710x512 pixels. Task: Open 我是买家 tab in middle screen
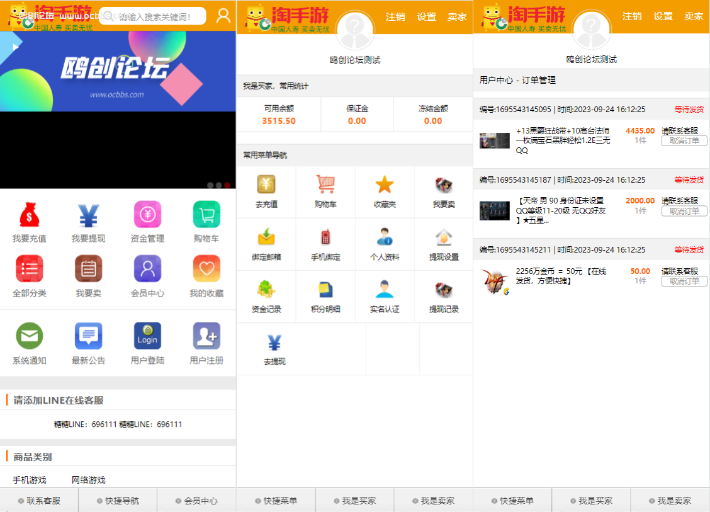click(x=354, y=501)
